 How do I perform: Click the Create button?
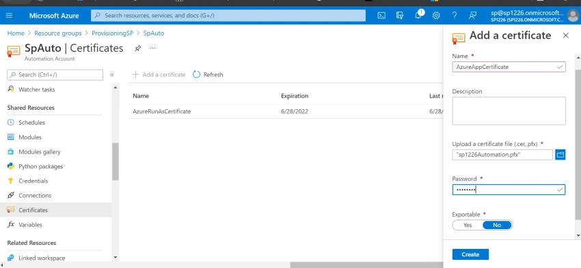click(470, 254)
